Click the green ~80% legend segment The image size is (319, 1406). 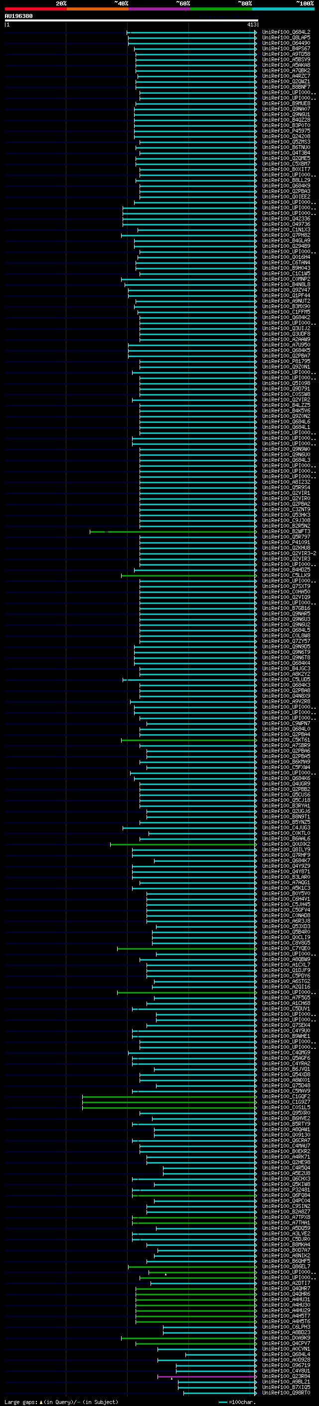(x=221, y=9)
